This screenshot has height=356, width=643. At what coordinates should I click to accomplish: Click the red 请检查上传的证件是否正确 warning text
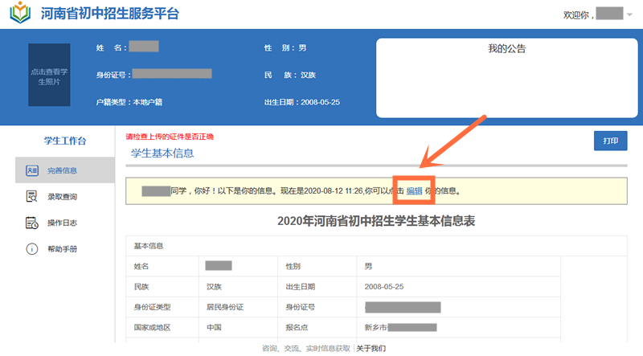[174, 137]
